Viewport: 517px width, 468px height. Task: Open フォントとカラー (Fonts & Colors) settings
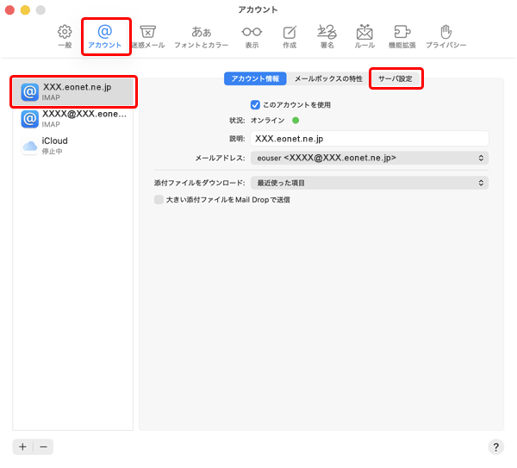[201, 35]
